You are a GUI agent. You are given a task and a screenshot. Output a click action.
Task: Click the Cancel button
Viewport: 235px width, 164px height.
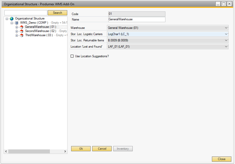pyautogui.click(x=102, y=149)
